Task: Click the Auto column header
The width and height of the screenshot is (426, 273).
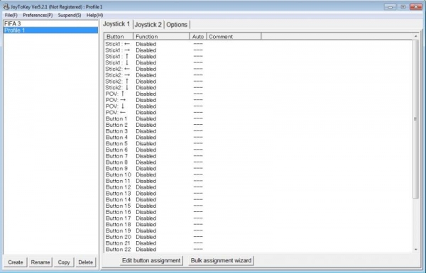Action: [198, 36]
